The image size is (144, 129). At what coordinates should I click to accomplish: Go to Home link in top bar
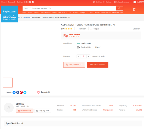[4, 2]
